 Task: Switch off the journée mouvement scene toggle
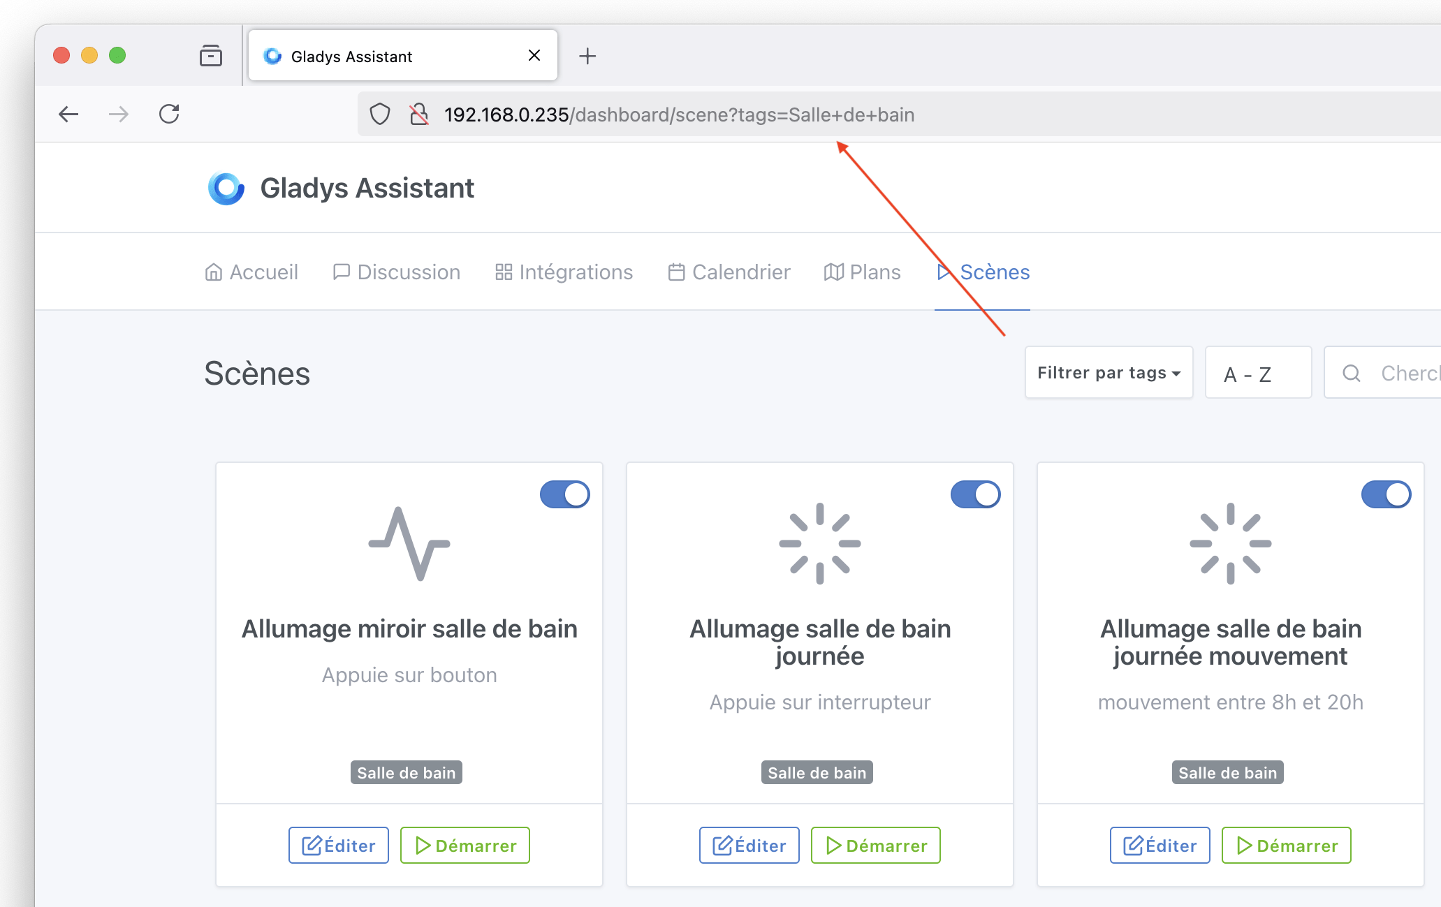click(1386, 494)
